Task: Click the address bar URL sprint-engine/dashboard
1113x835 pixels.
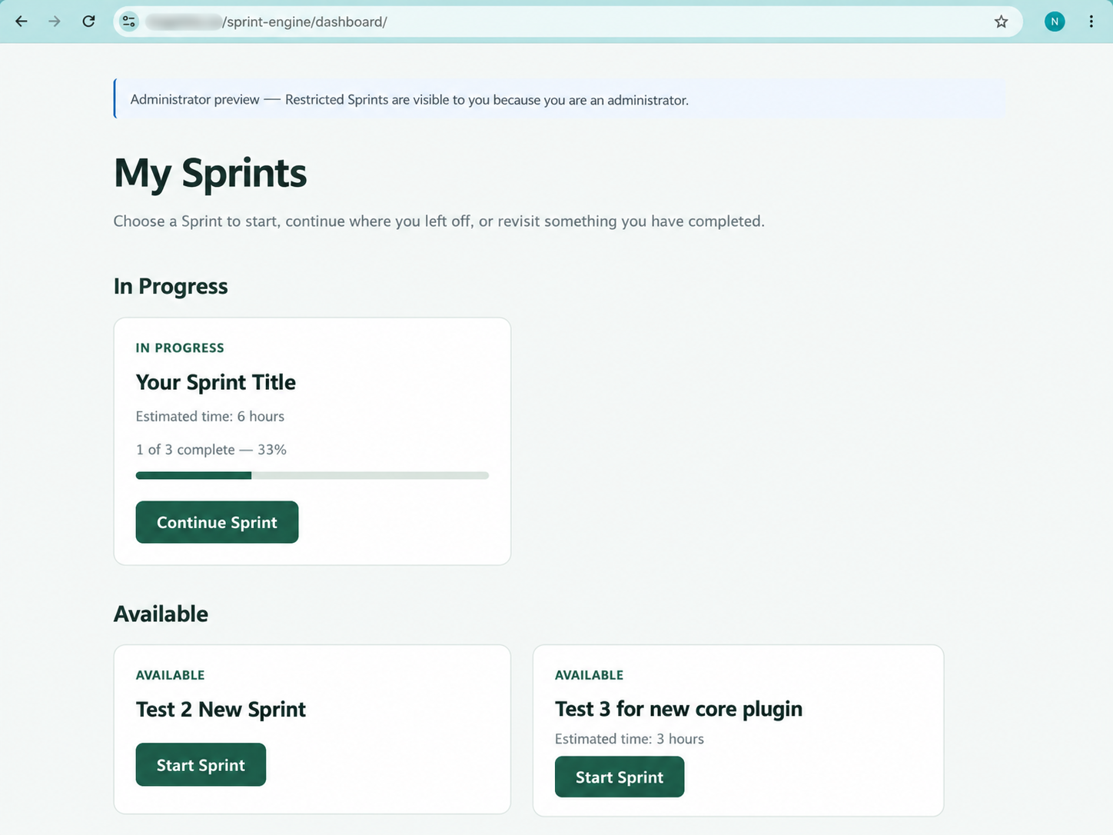Action: [x=304, y=22]
